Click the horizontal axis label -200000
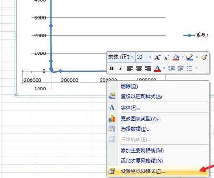The width and height of the screenshot is (214, 178). [32, 80]
